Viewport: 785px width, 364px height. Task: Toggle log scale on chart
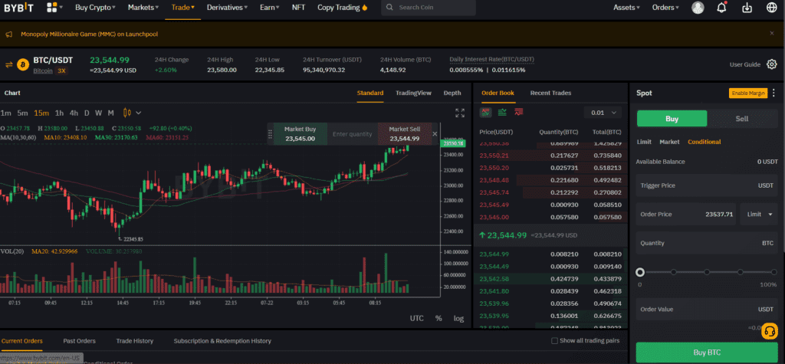pos(458,319)
